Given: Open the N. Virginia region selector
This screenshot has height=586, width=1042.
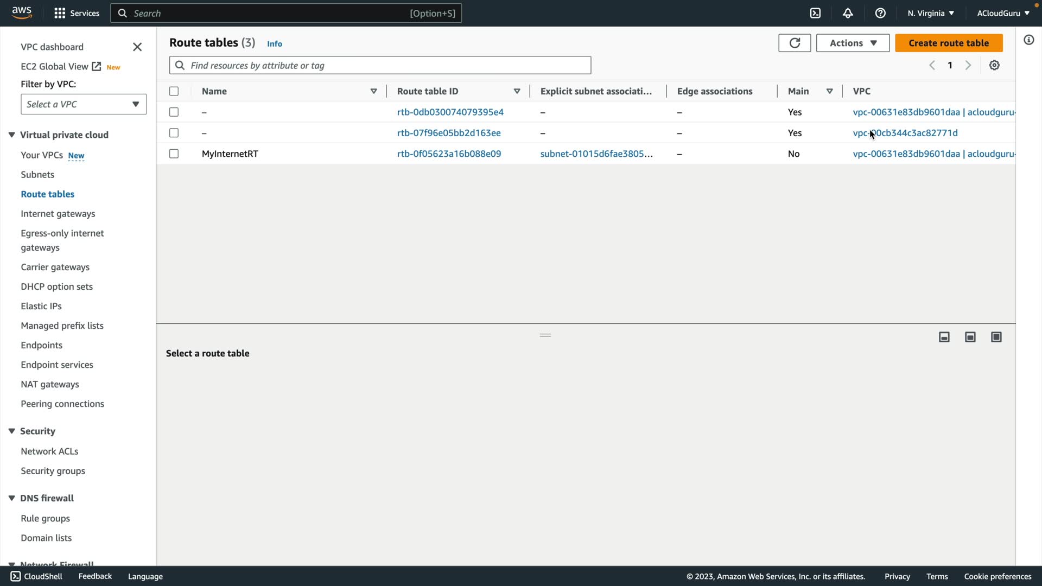Looking at the screenshot, I should point(931,13).
